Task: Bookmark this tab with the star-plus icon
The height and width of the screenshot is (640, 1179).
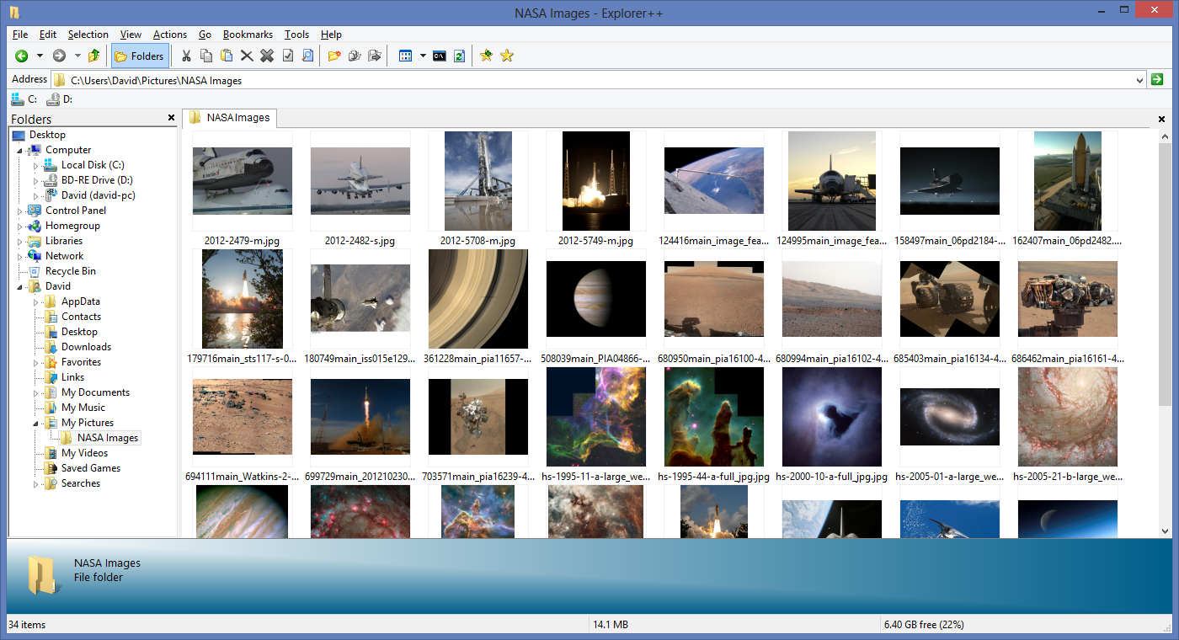Action: [487, 56]
